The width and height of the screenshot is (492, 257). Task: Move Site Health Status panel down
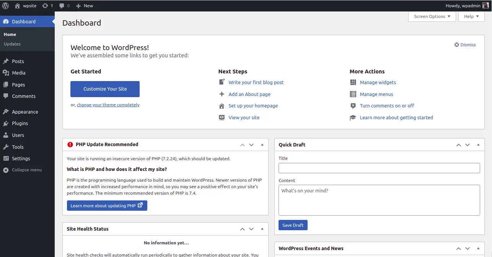(251, 229)
